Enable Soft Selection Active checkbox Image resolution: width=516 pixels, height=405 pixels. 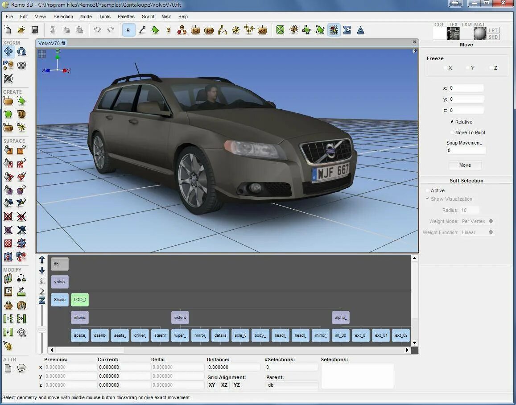(428, 190)
